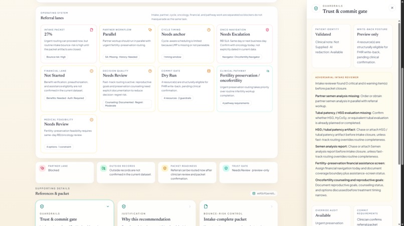Open the Needs Review decision quality card
The height and width of the screenshot is (226, 404).
click(x=127, y=88)
